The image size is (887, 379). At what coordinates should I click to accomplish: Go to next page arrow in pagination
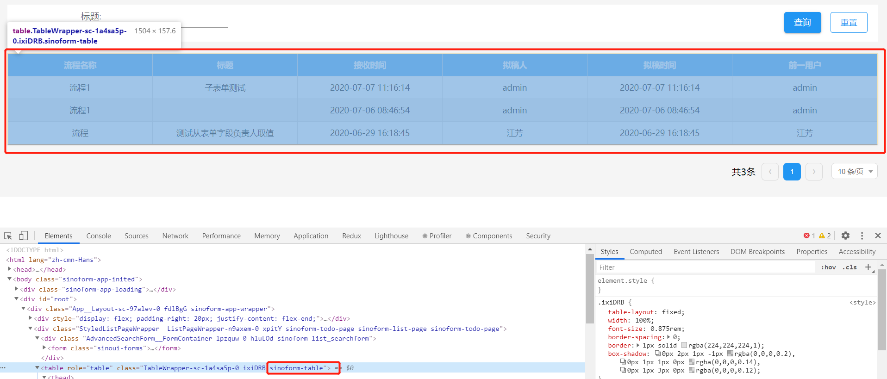(814, 172)
